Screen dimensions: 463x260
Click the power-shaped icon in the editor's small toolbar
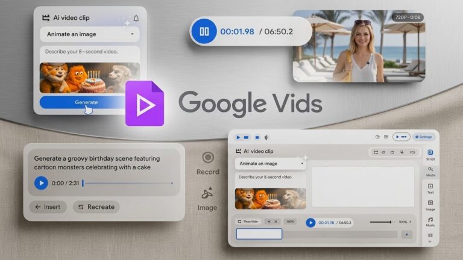[392, 152]
